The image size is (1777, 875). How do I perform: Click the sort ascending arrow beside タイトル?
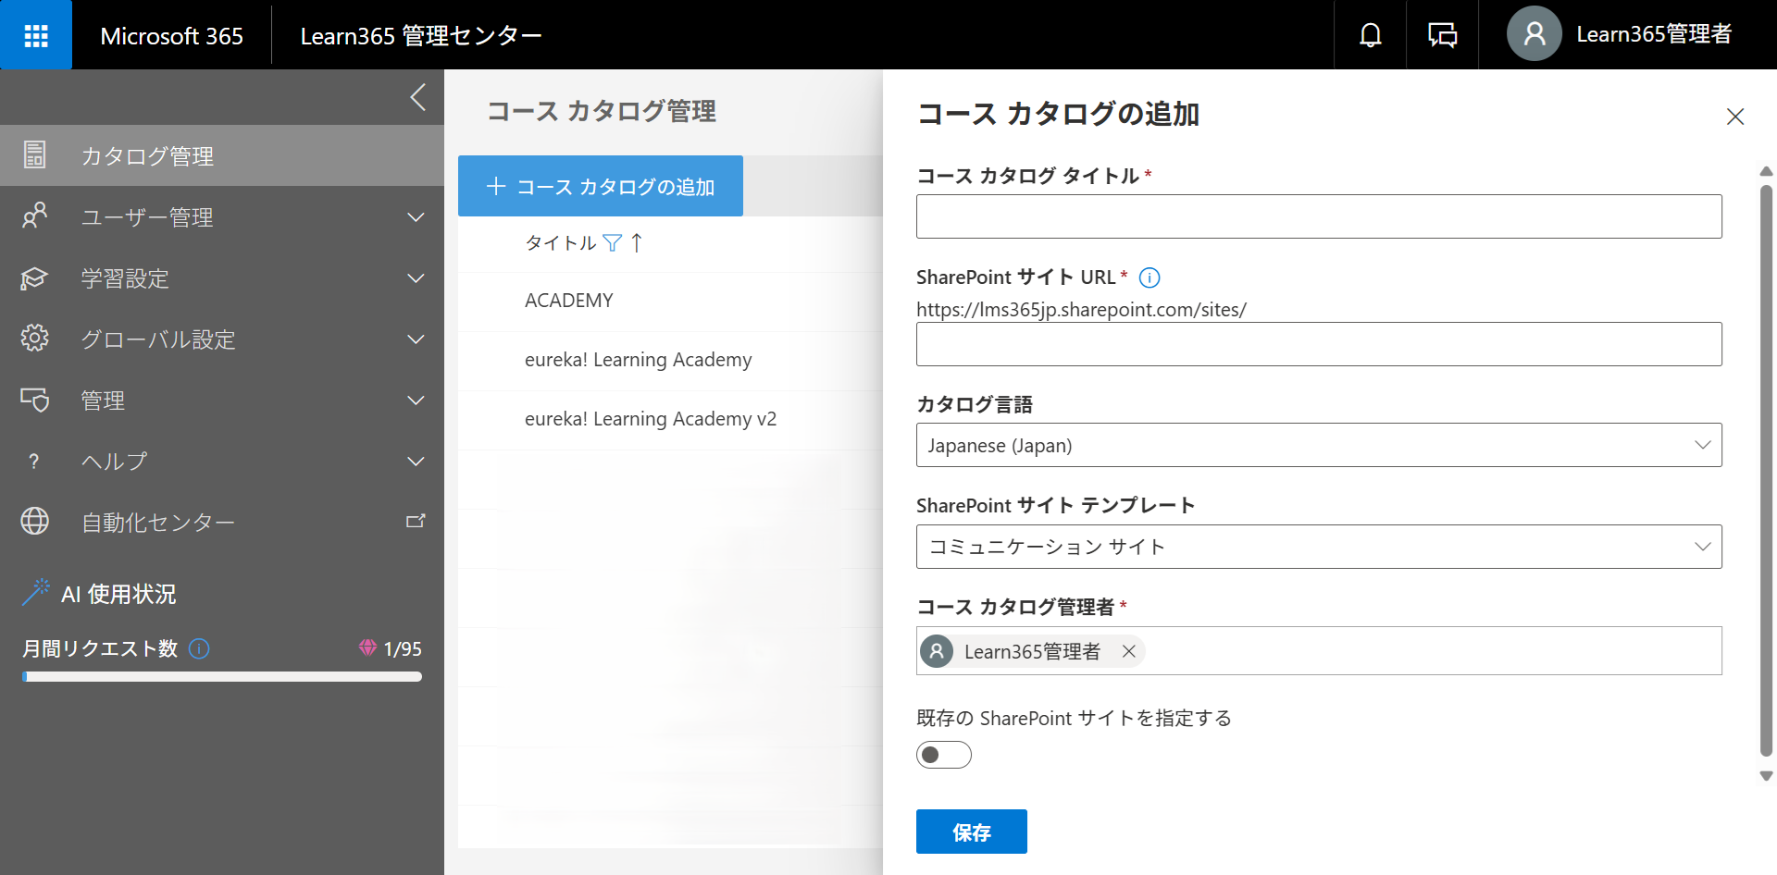[x=637, y=243]
